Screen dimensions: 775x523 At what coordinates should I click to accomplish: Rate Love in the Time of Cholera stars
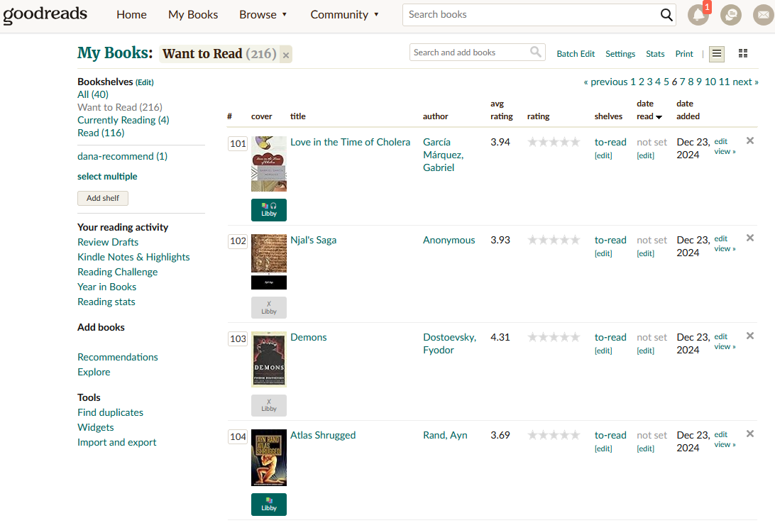554,143
